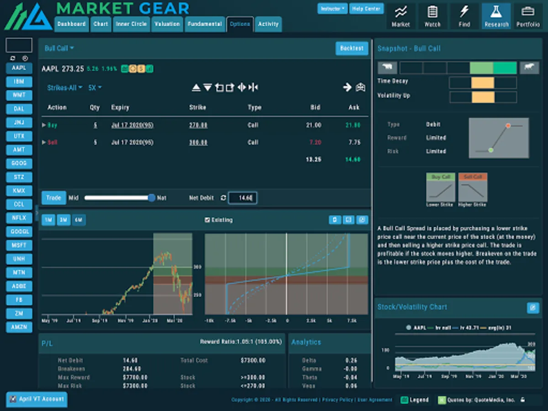548x411 pixels.
Task: Switch to the Activity tab
Action: click(x=269, y=24)
